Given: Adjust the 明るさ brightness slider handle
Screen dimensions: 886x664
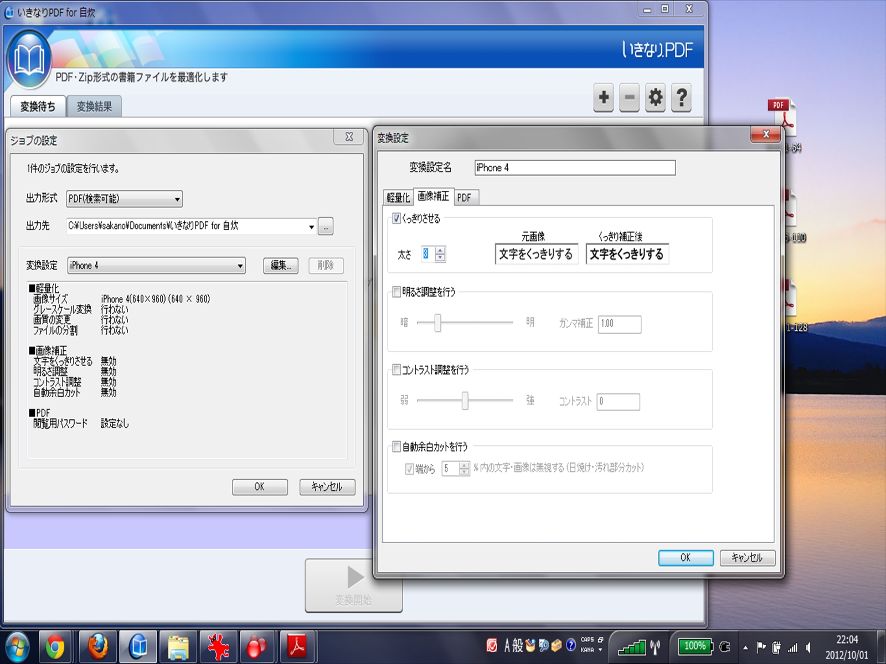Looking at the screenshot, I should tap(437, 323).
